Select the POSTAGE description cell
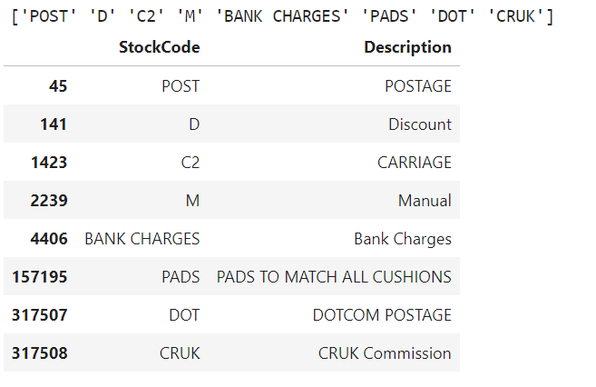This screenshot has height=387, width=596. [417, 86]
